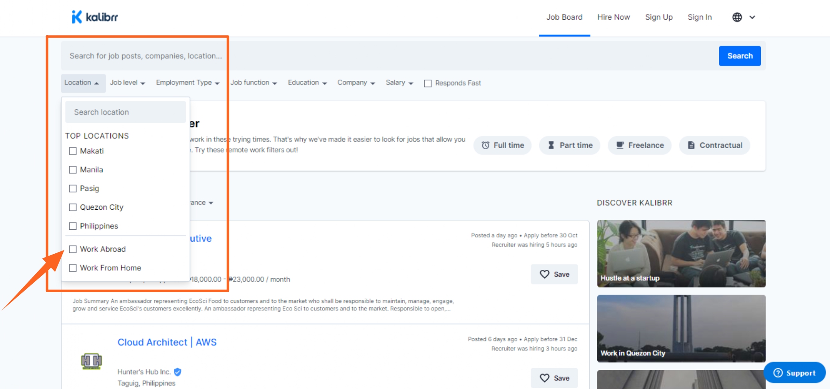Choose the Freelance coffee cup filter
The height and width of the screenshot is (389, 830).
tap(639, 145)
